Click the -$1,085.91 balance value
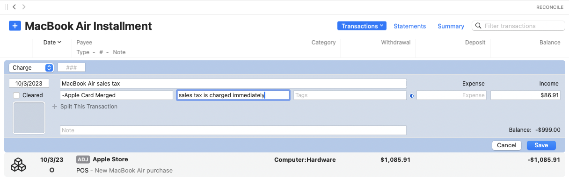 click(543, 160)
